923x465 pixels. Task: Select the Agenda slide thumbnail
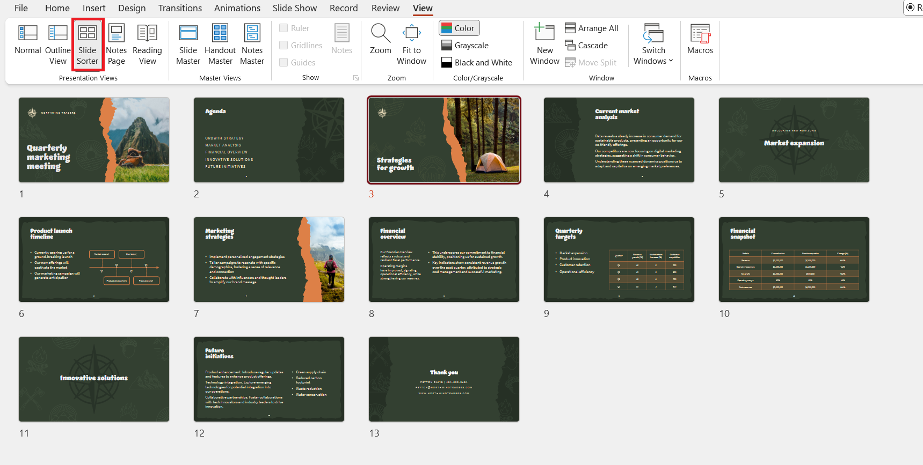click(269, 140)
